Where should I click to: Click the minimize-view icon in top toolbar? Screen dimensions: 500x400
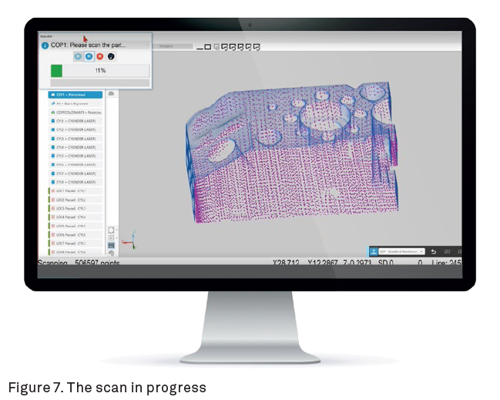[x=200, y=48]
